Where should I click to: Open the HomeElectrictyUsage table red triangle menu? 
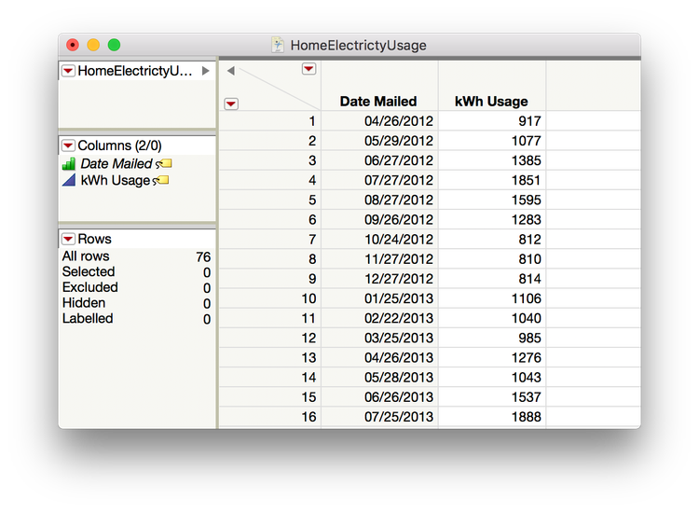tap(67, 71)
